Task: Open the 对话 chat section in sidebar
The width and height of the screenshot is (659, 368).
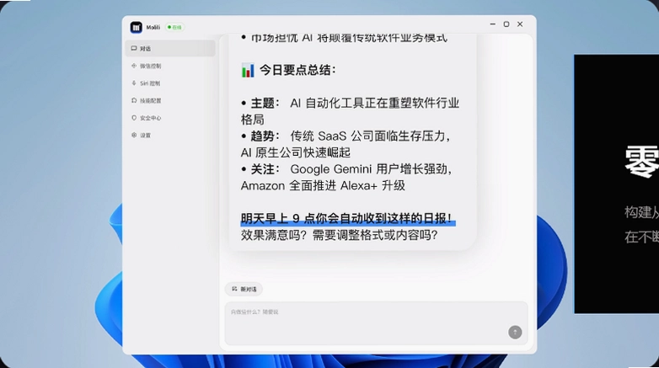Action: [x=170, y=48]
